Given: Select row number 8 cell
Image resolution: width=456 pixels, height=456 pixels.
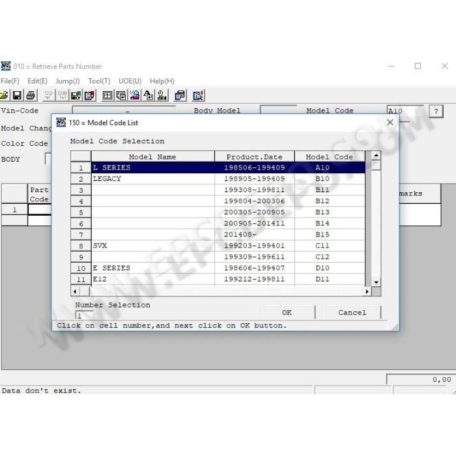Looking at the screenshot, I should (x=81, y=246).
